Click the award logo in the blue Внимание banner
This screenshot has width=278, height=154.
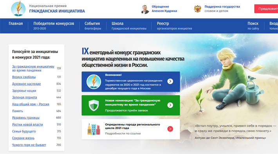(94, 82)
